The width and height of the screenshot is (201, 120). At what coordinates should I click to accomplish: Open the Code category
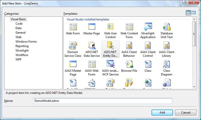click(19, 23)
